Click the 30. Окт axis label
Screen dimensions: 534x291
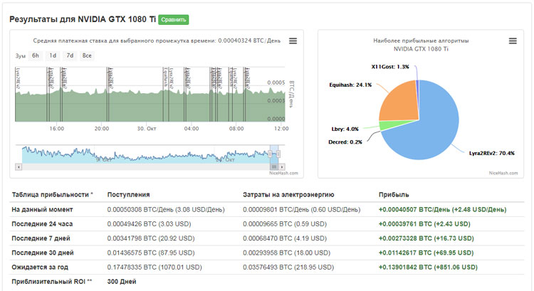[147, 129]
